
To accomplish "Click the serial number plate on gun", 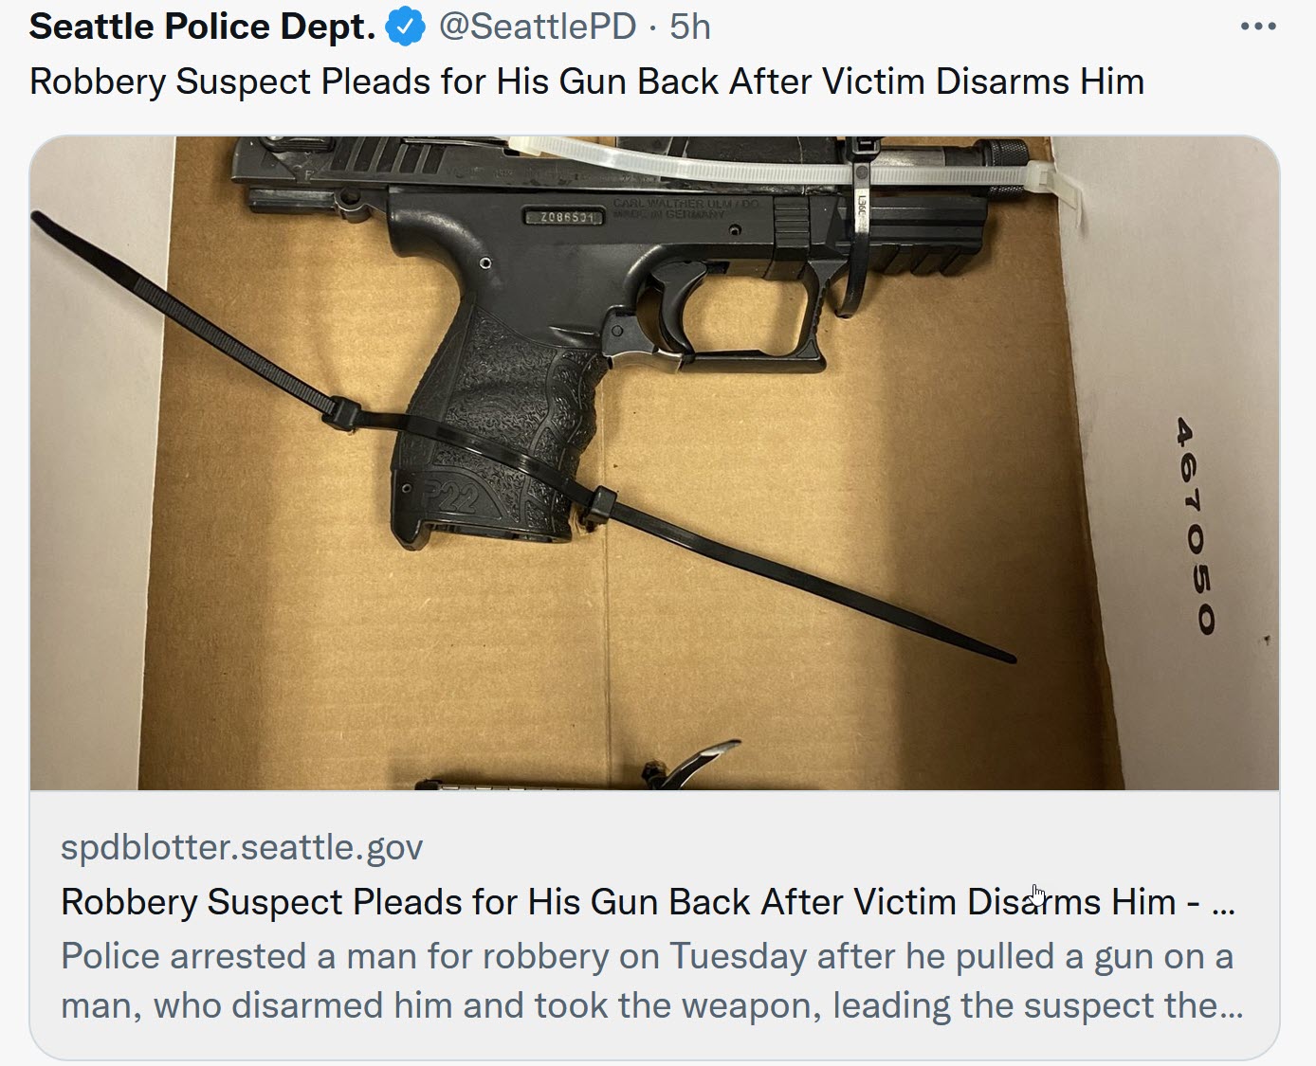I will point(566,218).
